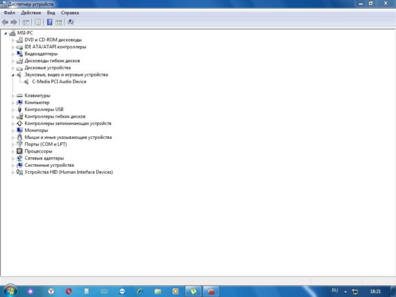Open the Действие menu
Viewport: 396px width, 297px height.
tap(31, 13)
